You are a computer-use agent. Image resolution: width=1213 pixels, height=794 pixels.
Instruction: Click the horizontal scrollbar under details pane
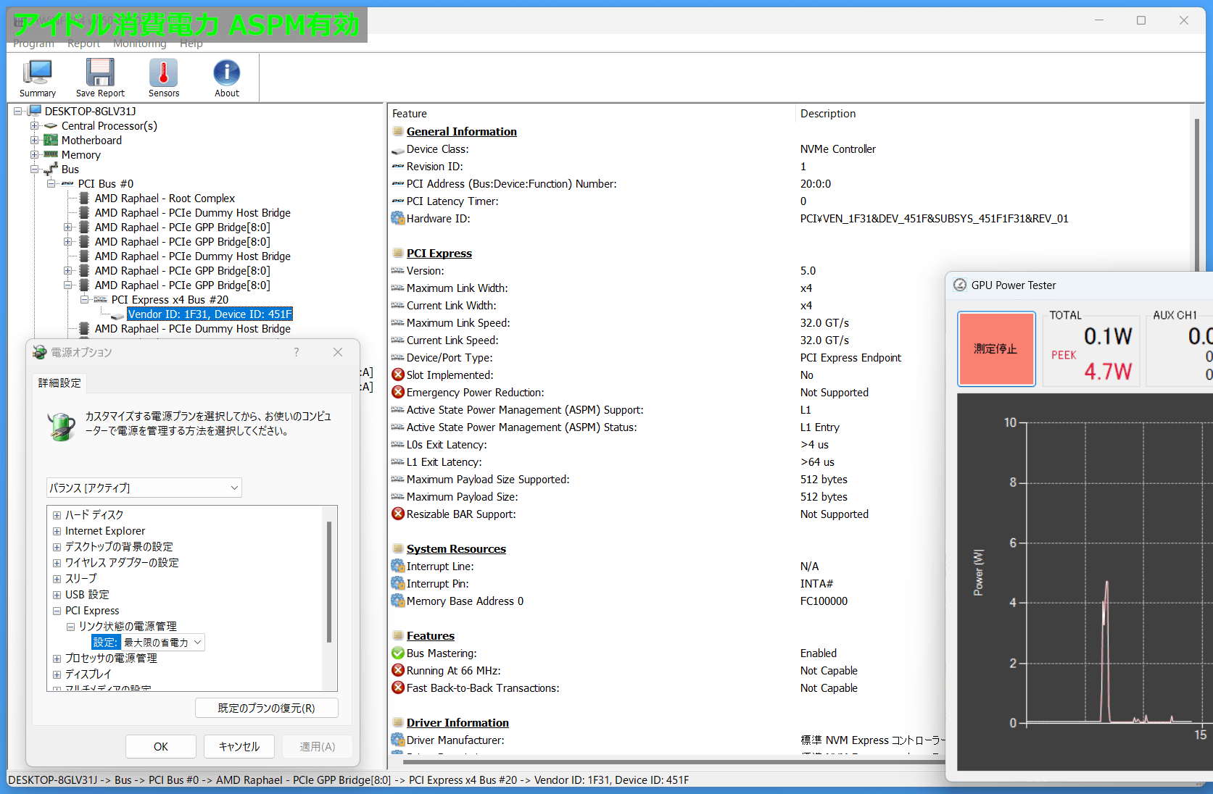click(674, 761)
